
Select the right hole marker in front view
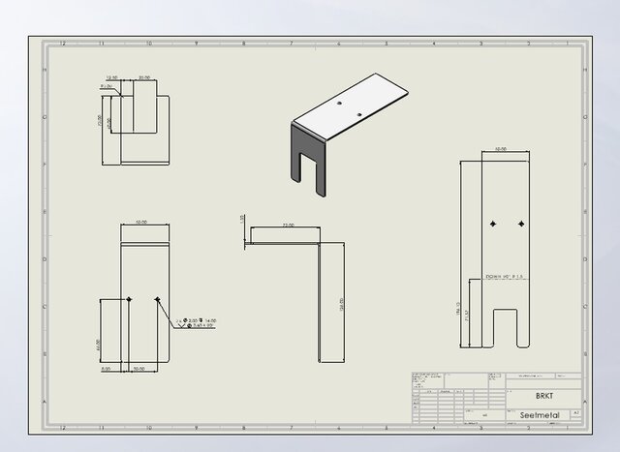(157, 299)
